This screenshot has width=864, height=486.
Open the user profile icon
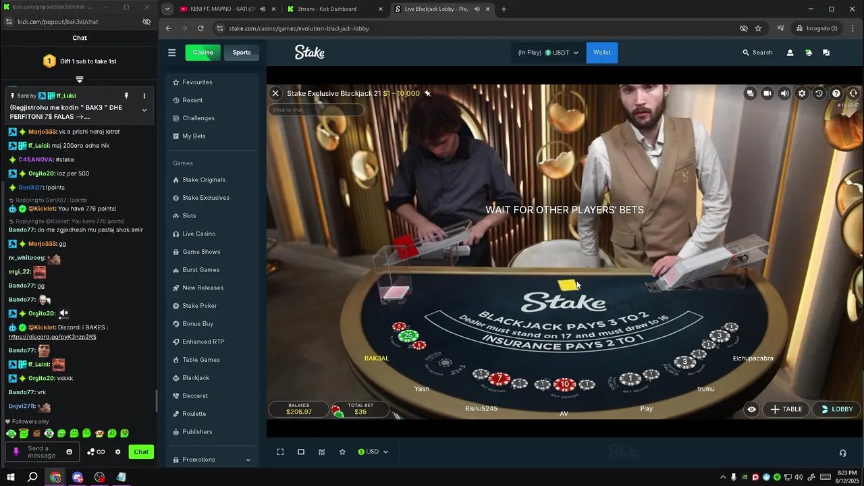(x=790, y=53)
